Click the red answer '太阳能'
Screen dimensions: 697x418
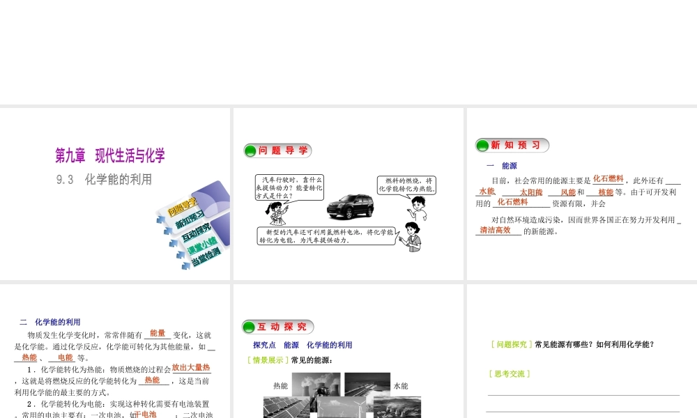[x=531, y=192]
